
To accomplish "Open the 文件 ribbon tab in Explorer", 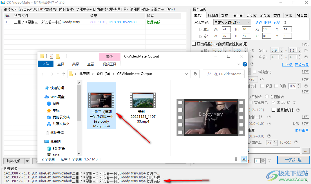I will 45,64.
